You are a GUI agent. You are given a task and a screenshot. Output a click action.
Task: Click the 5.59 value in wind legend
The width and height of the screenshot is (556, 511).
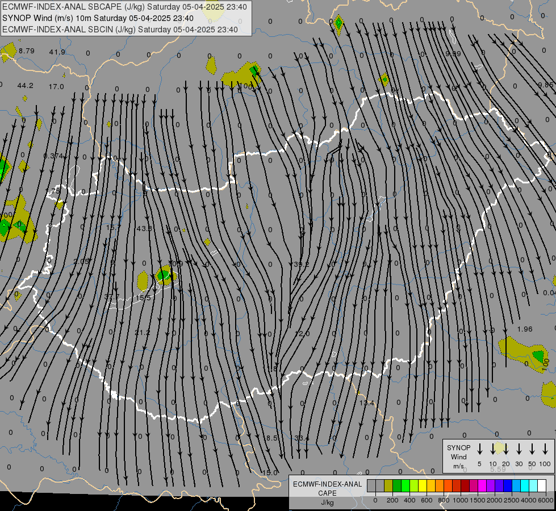point(498,470)
